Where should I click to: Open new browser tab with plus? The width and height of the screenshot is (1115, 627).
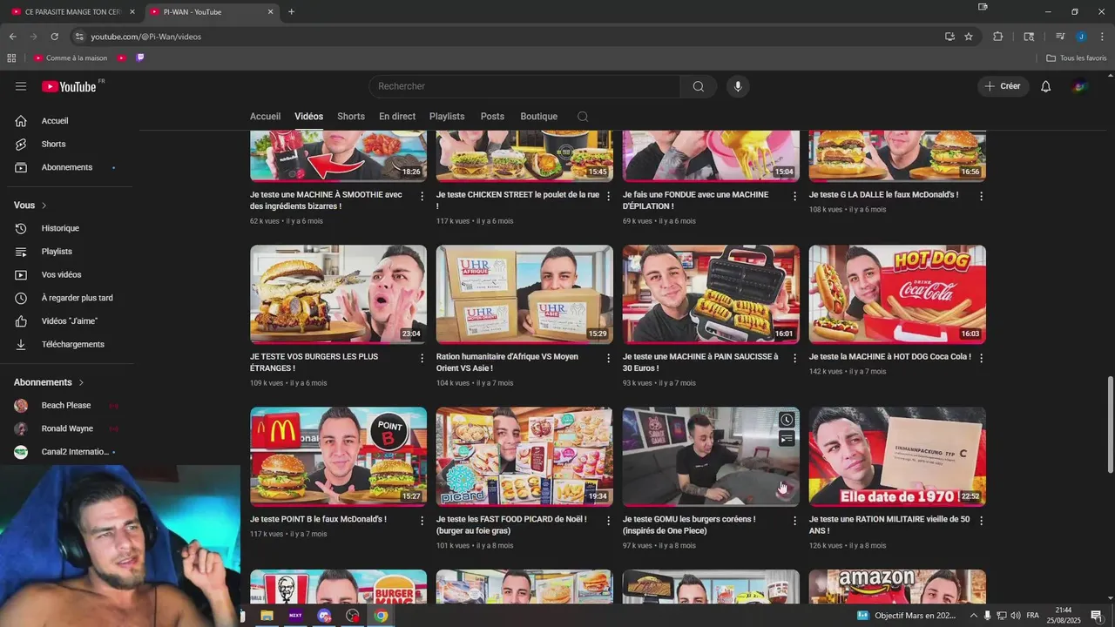click(x=291, y=12)
